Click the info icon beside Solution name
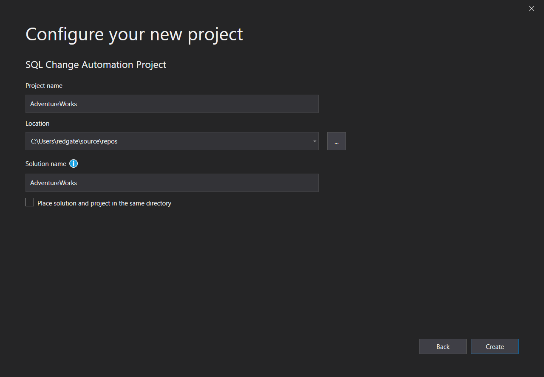Screen dimensions: 544x377 point(74,164)
